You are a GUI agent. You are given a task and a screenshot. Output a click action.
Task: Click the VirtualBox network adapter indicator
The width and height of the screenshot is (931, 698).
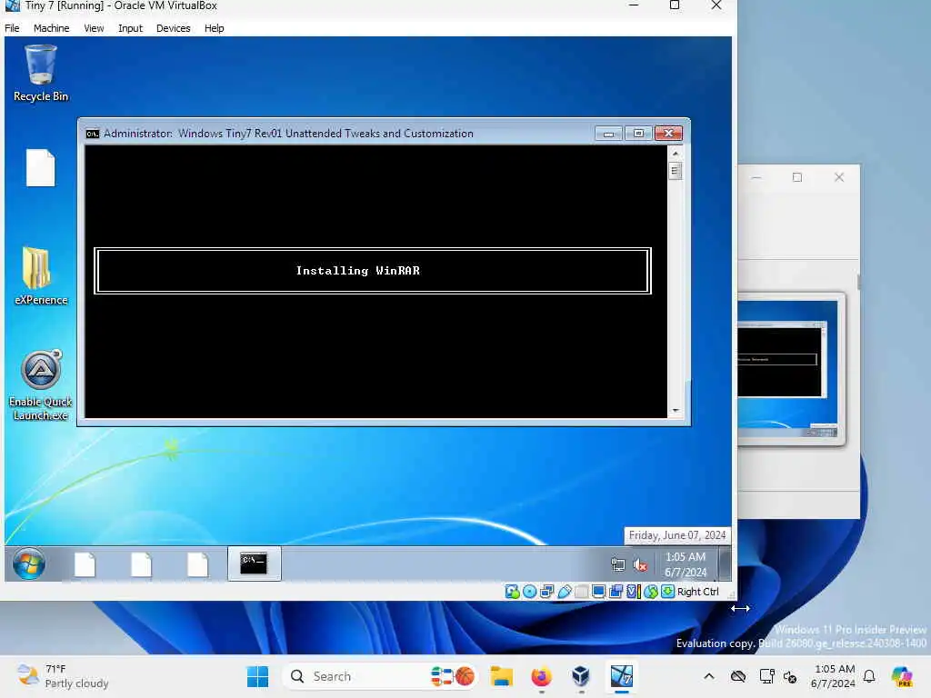(x=546, y=591)
